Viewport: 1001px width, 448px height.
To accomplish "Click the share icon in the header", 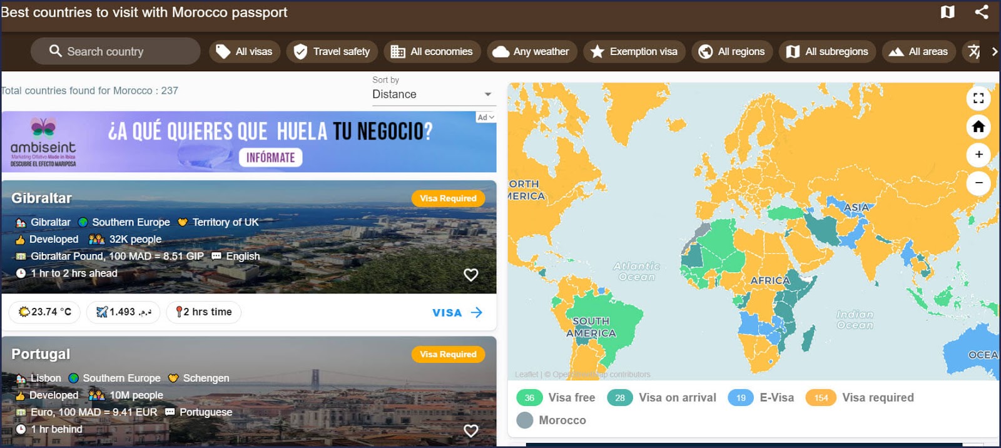I will tap(981, 12).
